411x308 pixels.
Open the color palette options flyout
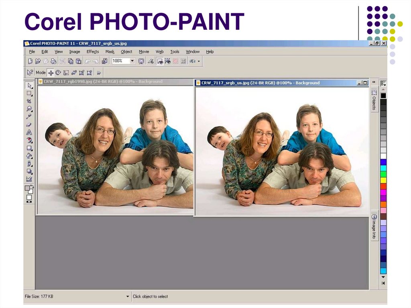point(383,84)
